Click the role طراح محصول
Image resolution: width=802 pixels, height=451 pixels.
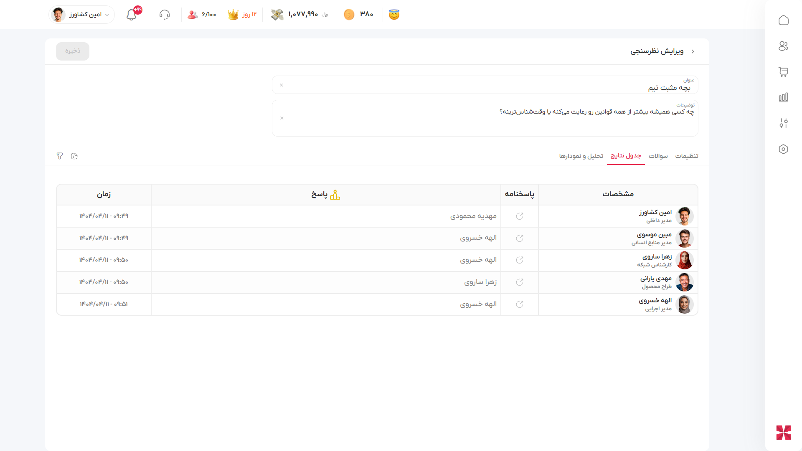(x=657, y=286)
